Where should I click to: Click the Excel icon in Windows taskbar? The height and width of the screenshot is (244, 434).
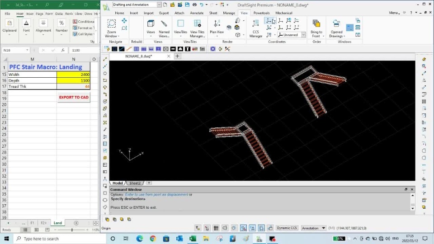[x=193, y=239]
